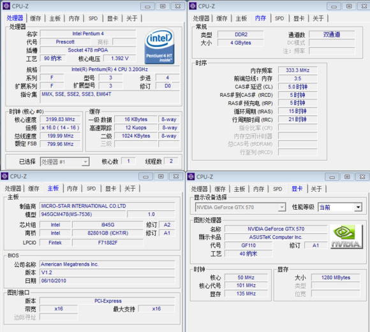Switch to 缓存 tab in the processor window
The height and width of the screenshot is (332, 370).
36,18
